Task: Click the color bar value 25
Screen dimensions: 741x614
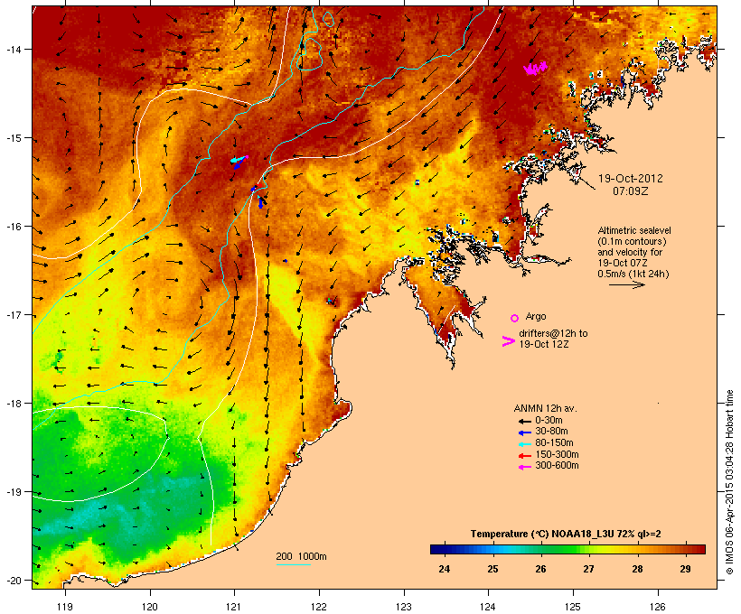Action: (x=492, y=569)
